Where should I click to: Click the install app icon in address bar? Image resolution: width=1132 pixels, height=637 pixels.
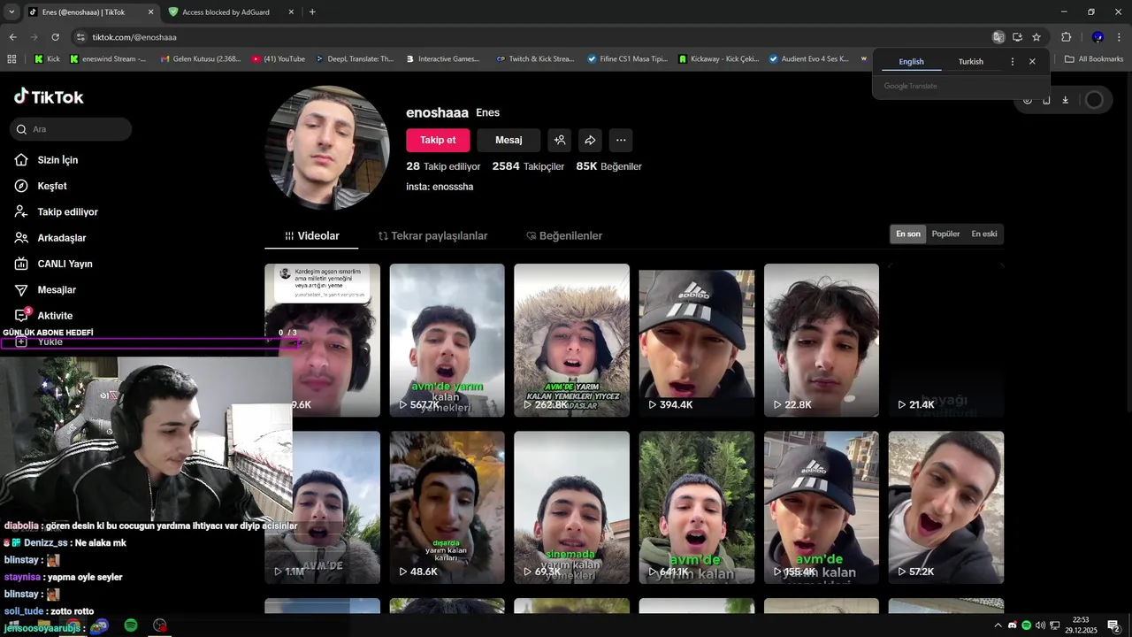pos(1017,37)
